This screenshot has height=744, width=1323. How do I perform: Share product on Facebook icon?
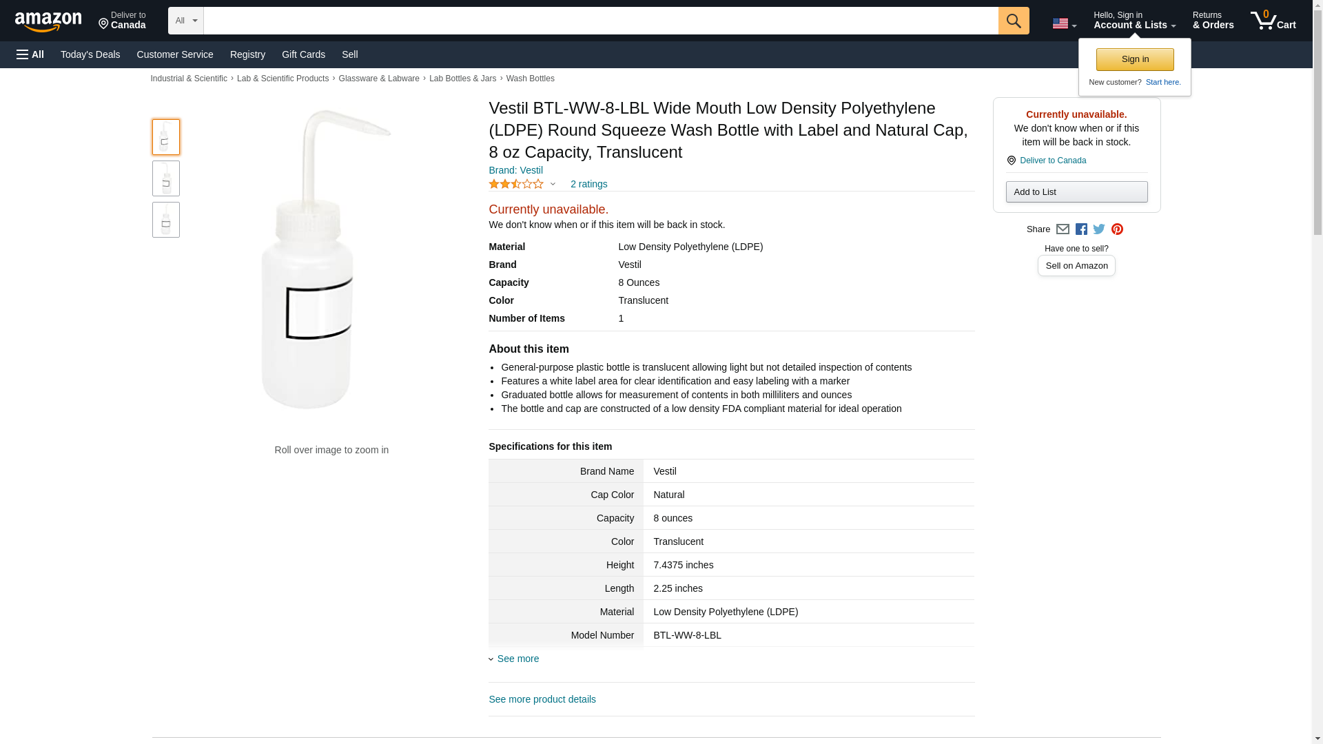click(1081, 229)
